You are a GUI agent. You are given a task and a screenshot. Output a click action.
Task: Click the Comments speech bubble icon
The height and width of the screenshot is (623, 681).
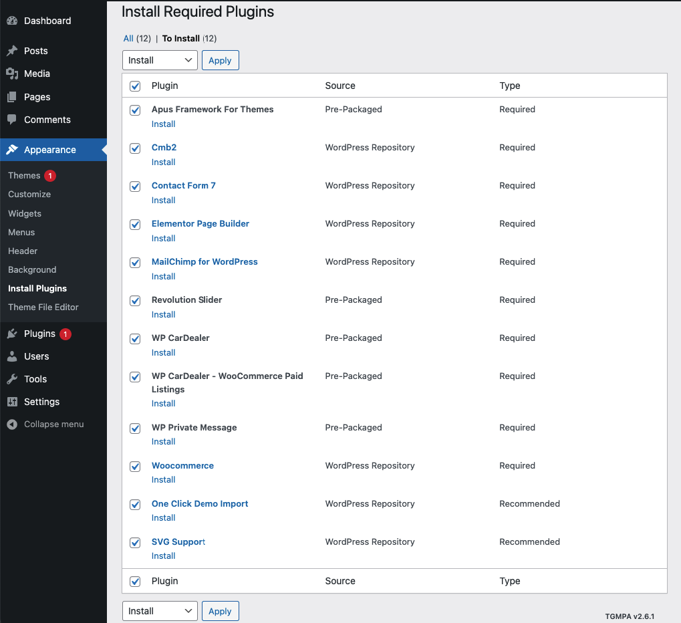12,120
